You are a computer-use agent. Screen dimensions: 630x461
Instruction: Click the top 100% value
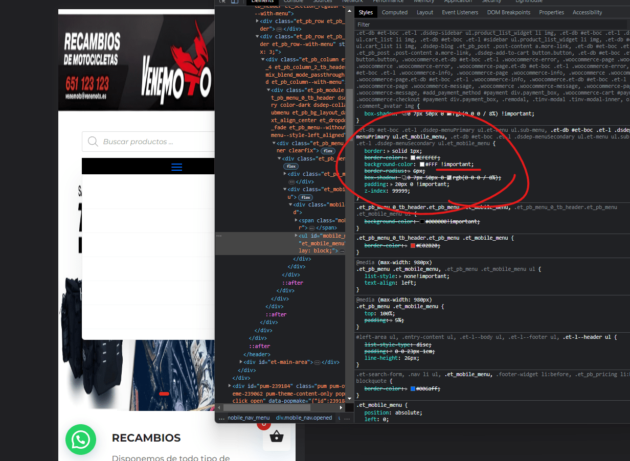coord(386,313)
